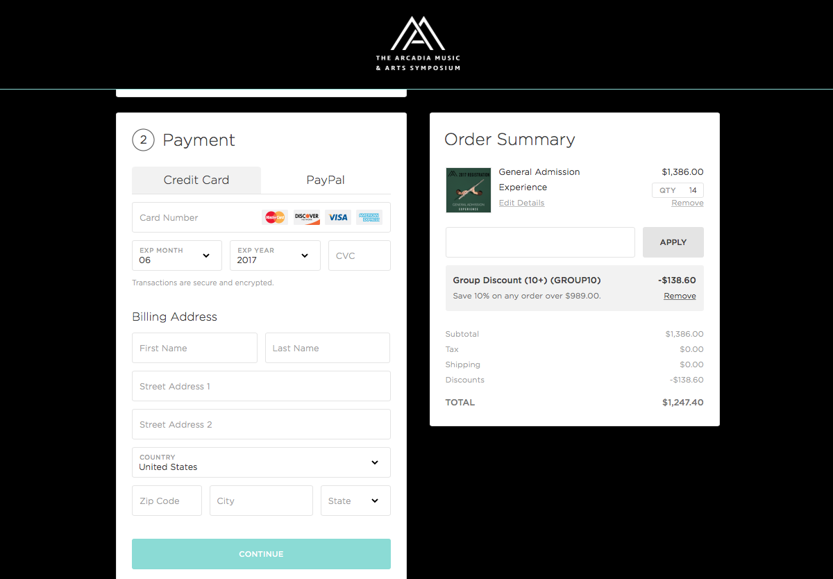Screen dimensions: 833x579
Task: Open the Exp Year dropdown
Action: (275, 255)
